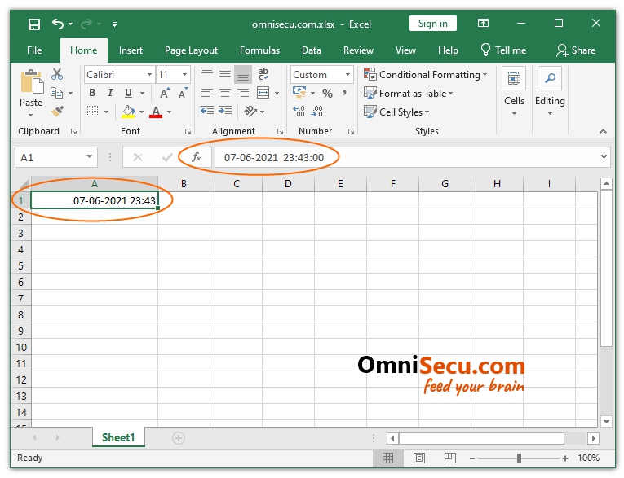Screen dimensions: 624x478
Task: Click the Fill Color bucket icon
Action: click(128, 112)
